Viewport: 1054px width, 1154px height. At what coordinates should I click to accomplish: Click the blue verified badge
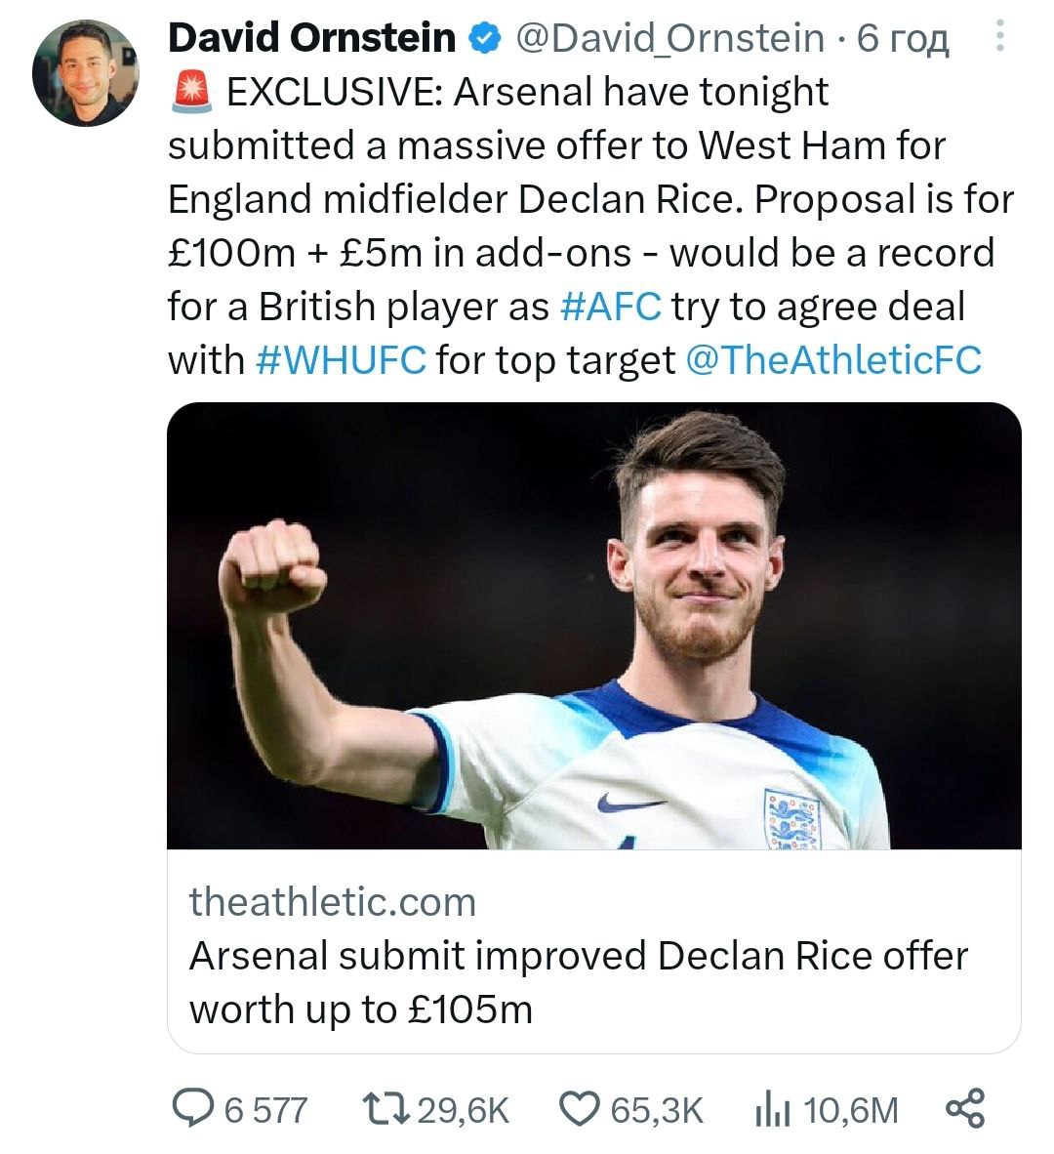click(x=483, y=38)
